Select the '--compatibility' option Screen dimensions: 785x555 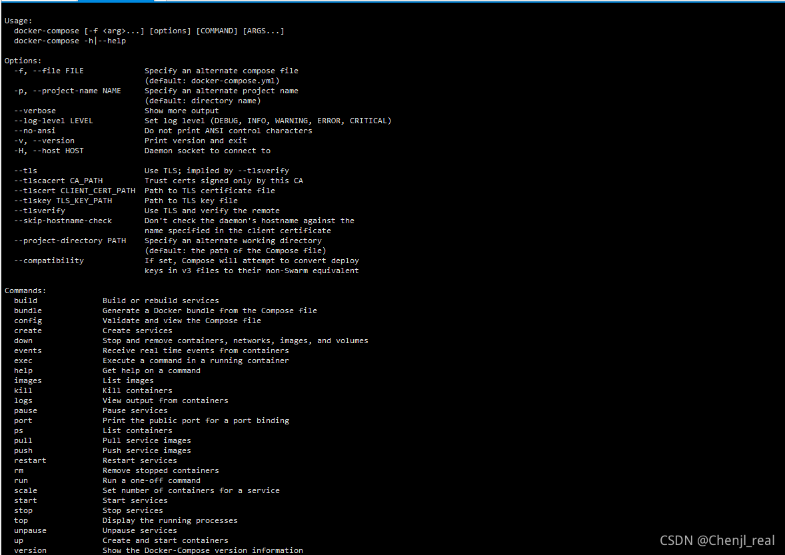(49, 261)
